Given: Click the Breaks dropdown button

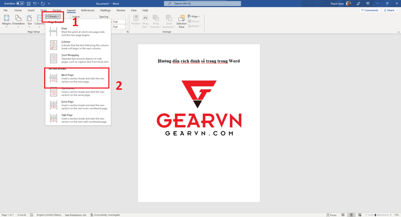Looking at the screenshot, I should pyautogui.click(x=53, y=16).
